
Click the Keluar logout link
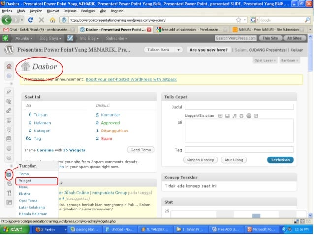pos(297,50)
